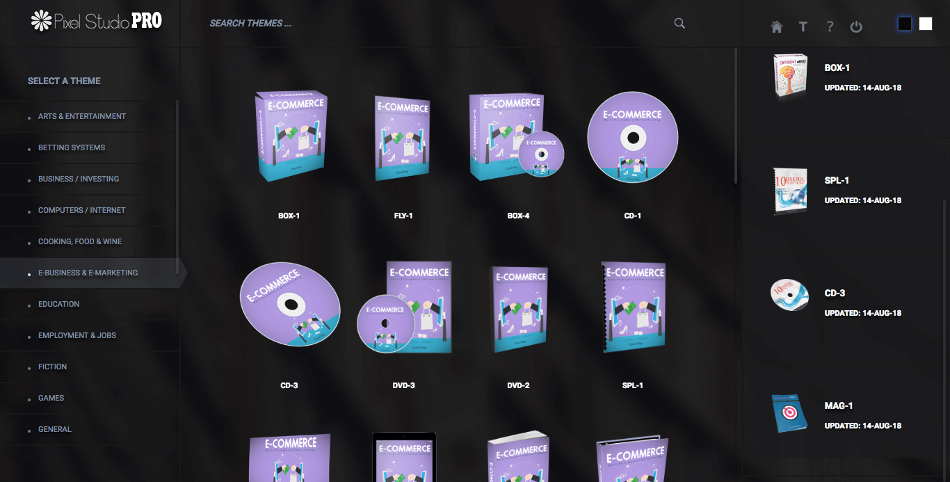This screenshot has width=950, height=482.
Task: Switch to the white theme swatch
Action: pyautogui.click(x=926, y=24)
